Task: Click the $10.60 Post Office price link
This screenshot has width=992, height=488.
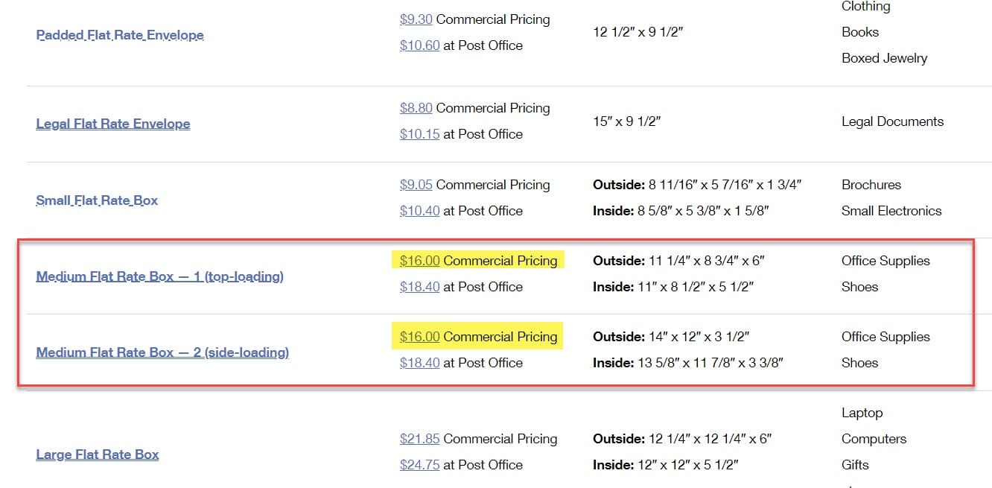Action: click(419, 45)
